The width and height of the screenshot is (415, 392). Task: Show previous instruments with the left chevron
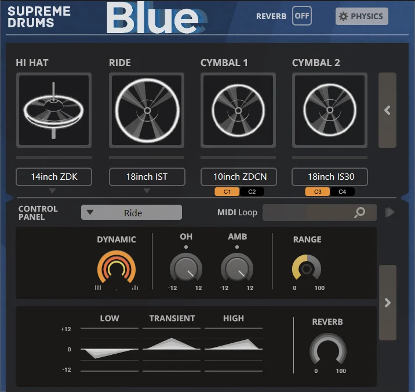point(387,110)
